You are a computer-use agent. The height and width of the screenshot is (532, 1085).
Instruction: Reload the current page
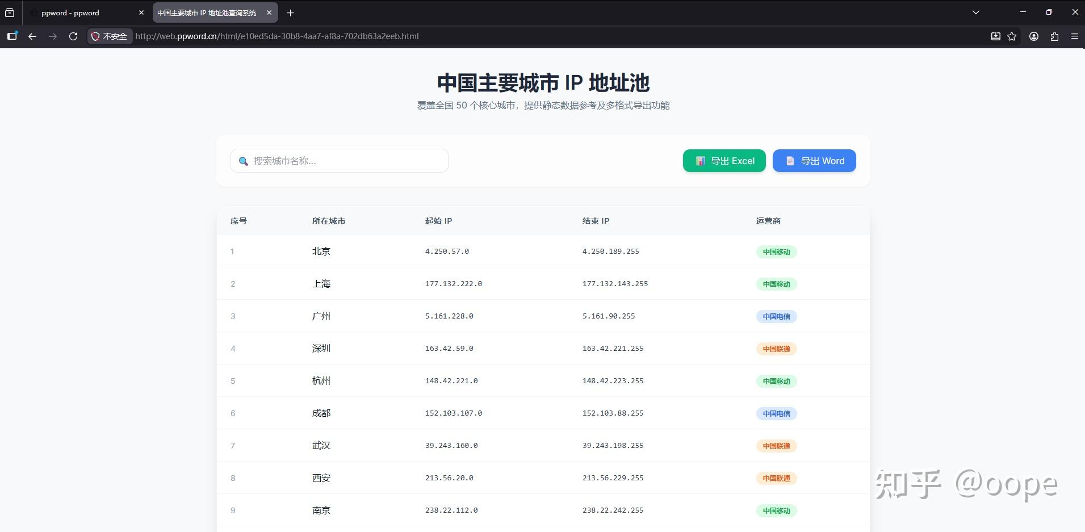(73, 36)
